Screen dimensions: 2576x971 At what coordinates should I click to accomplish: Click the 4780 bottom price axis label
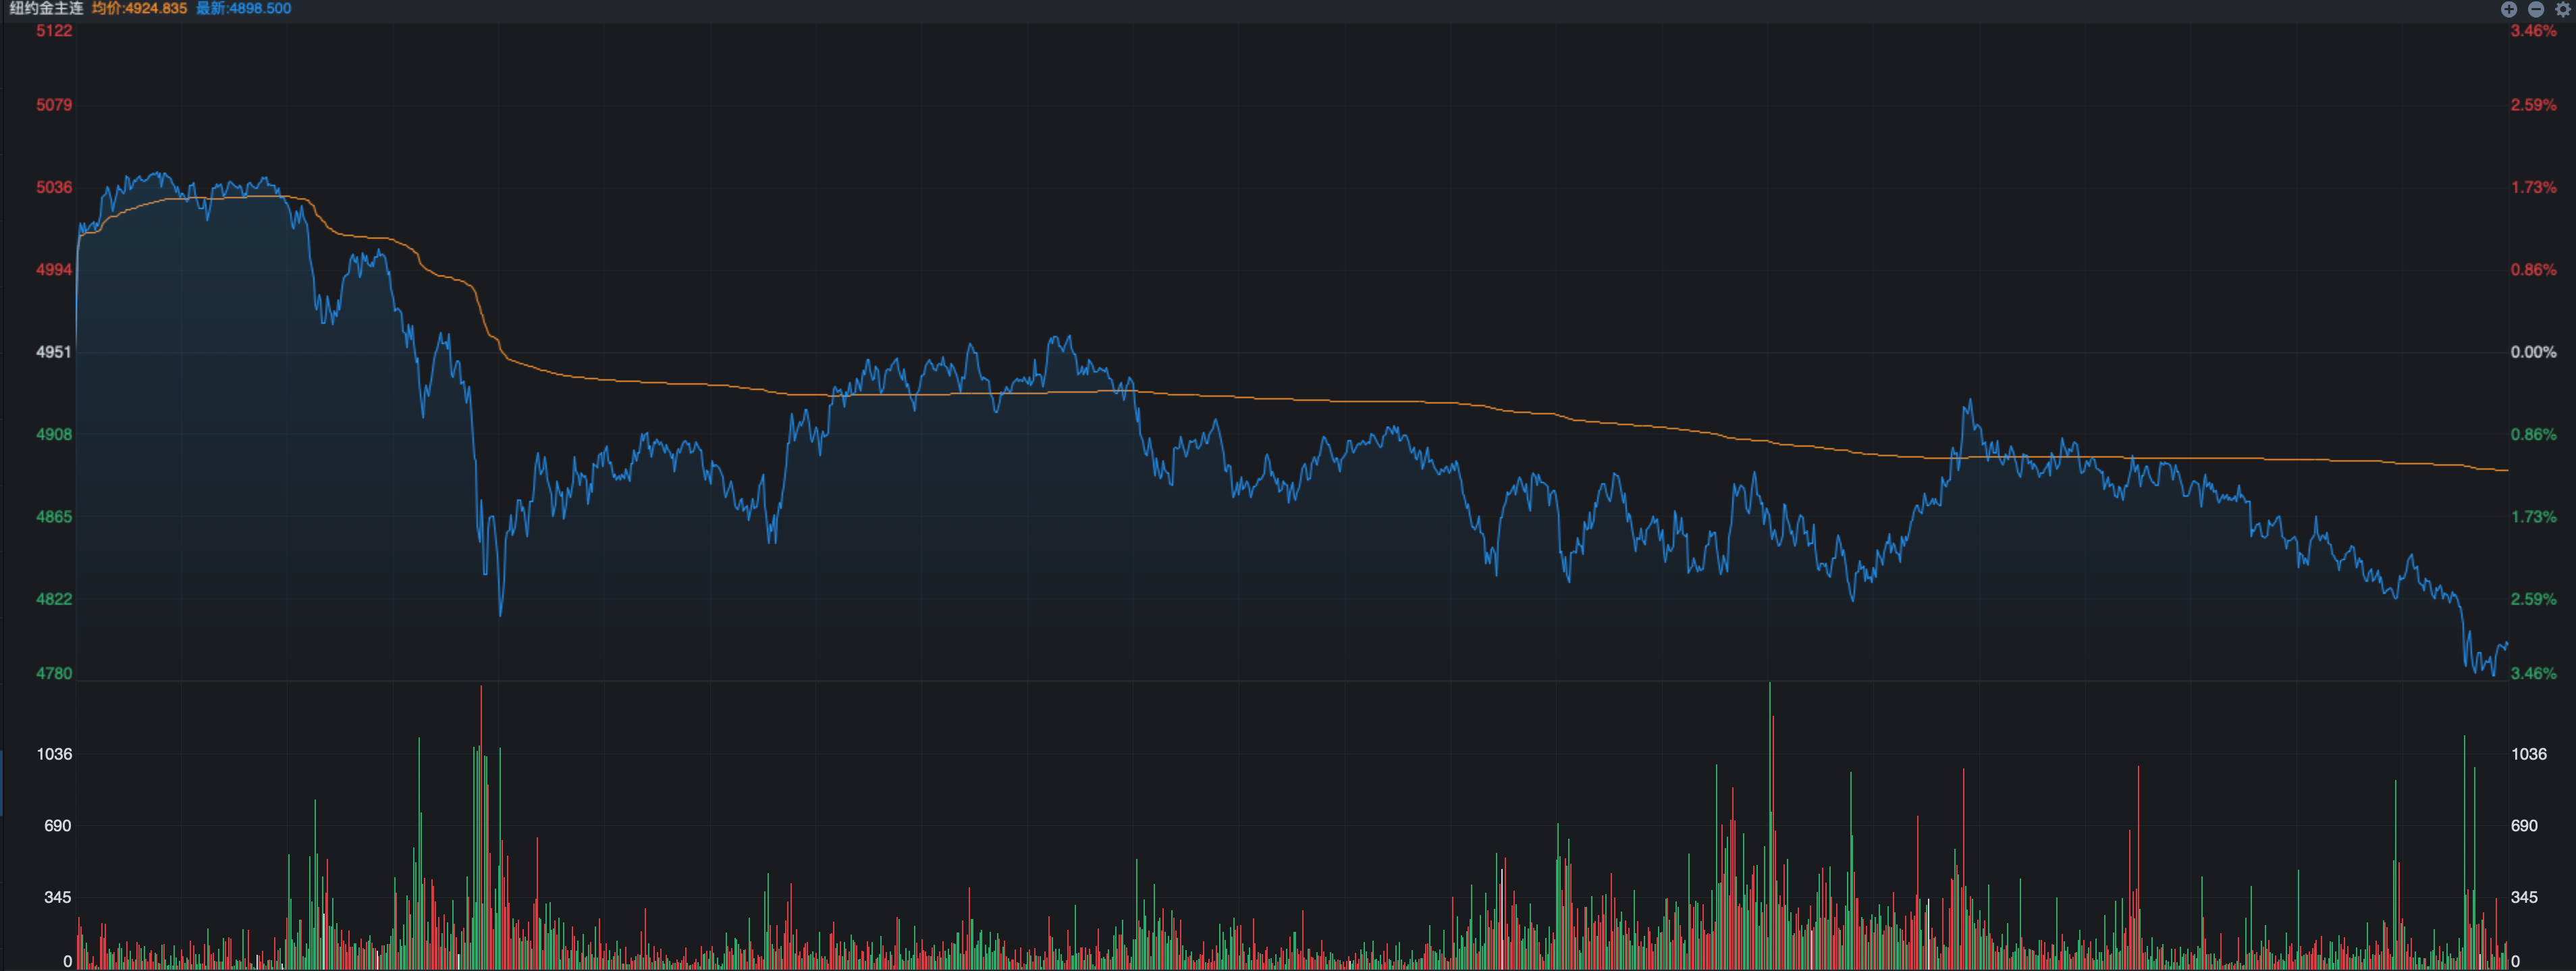(x=54, y=673)
